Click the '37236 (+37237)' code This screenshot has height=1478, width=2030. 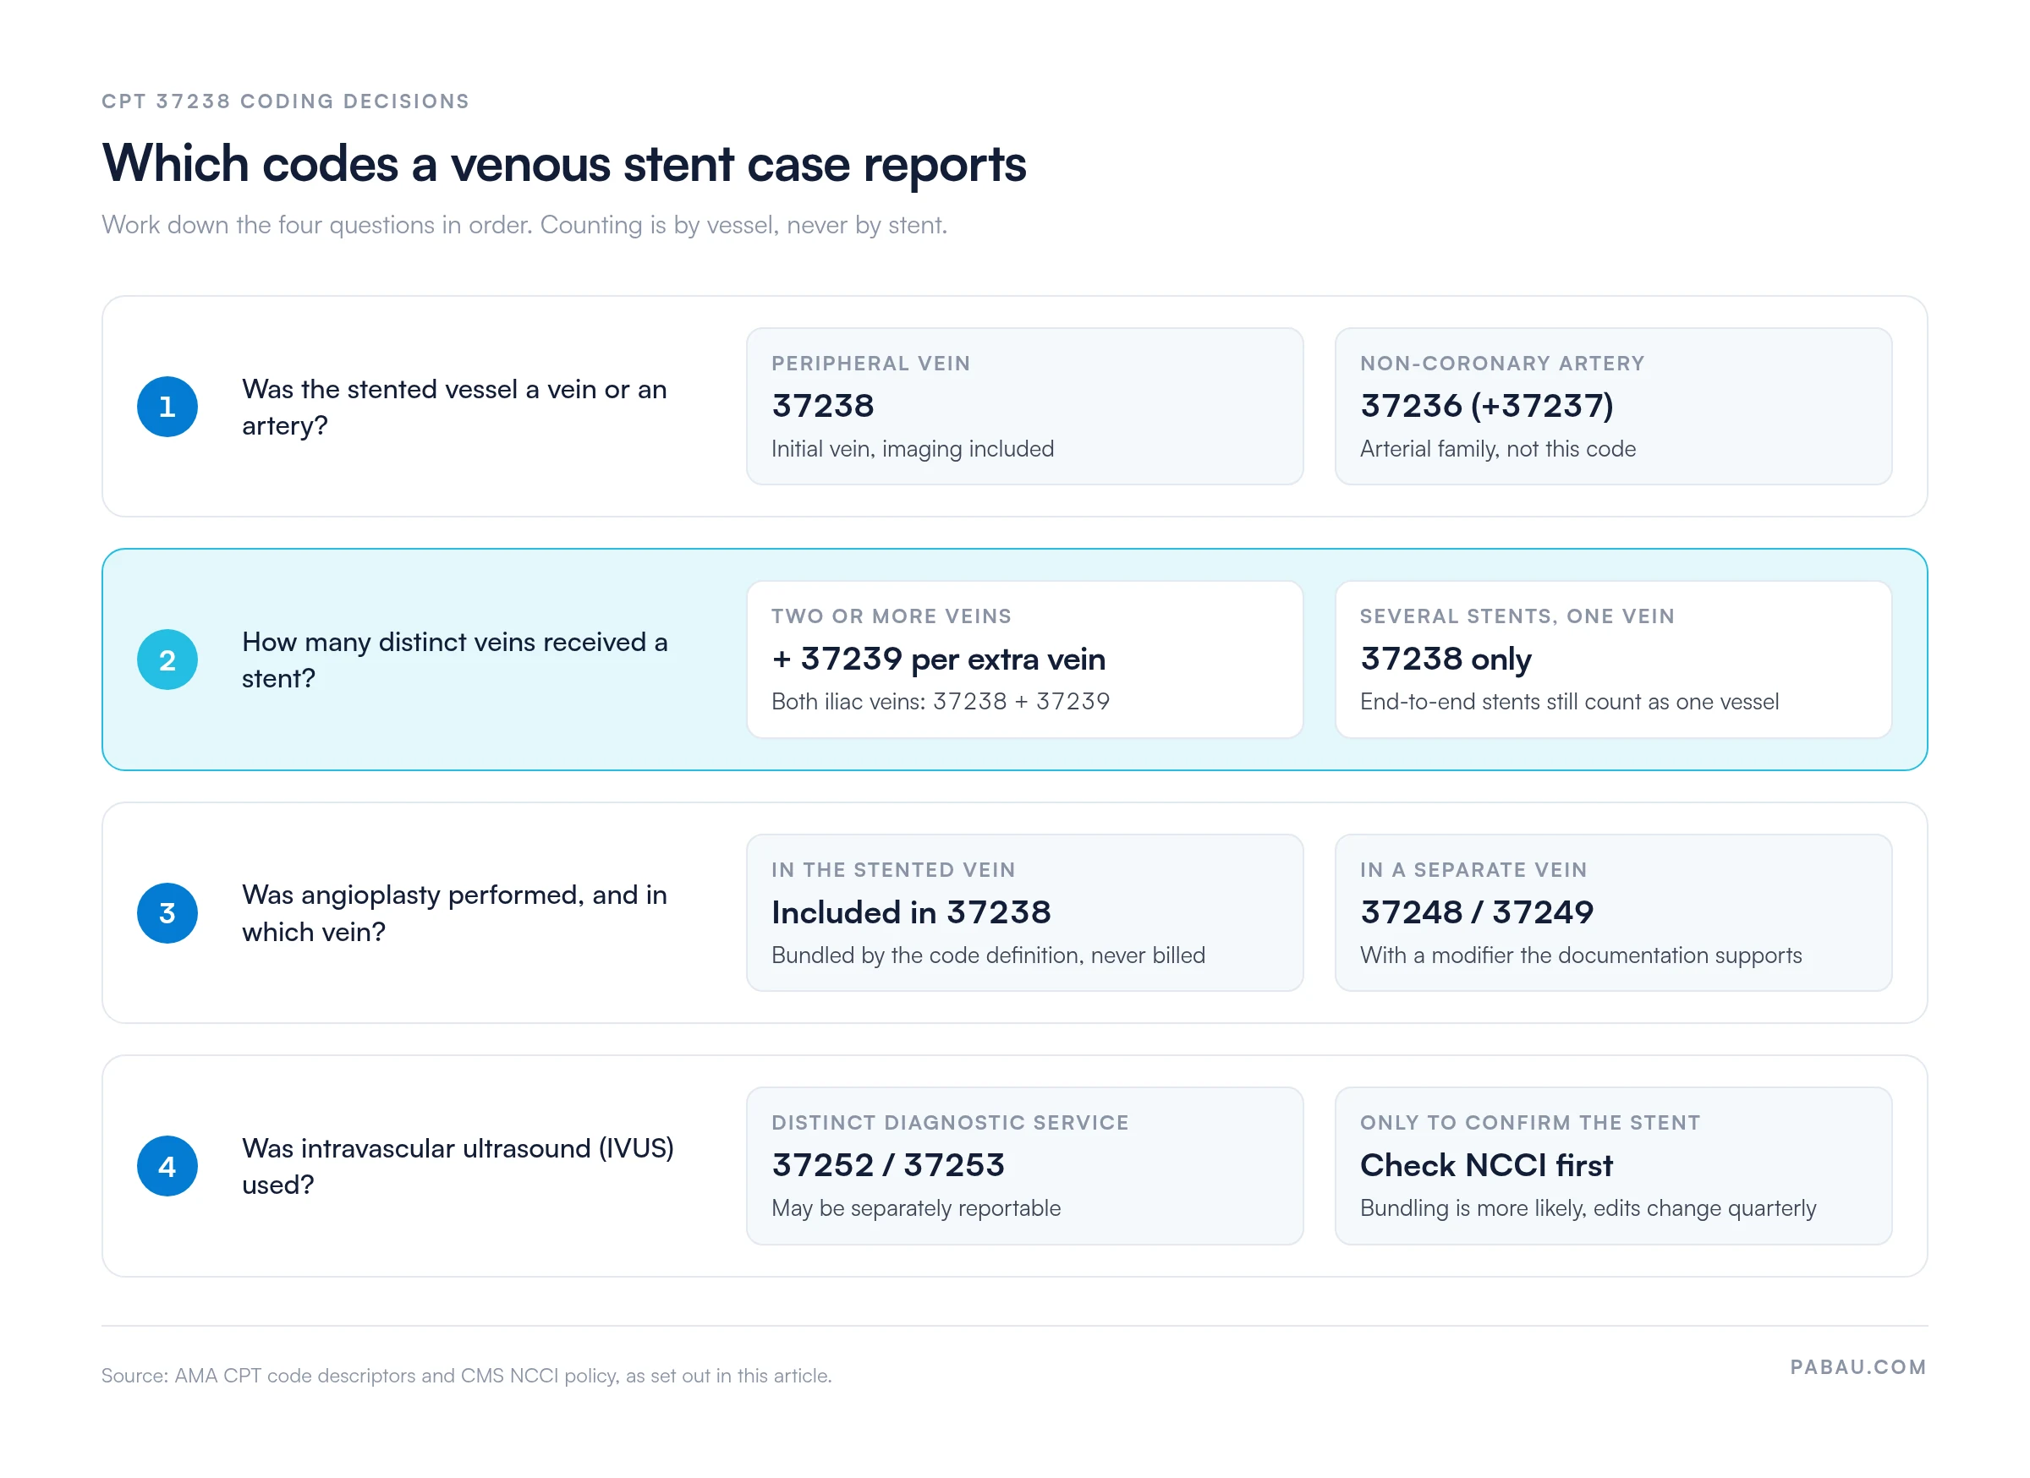pos(1487,405)
